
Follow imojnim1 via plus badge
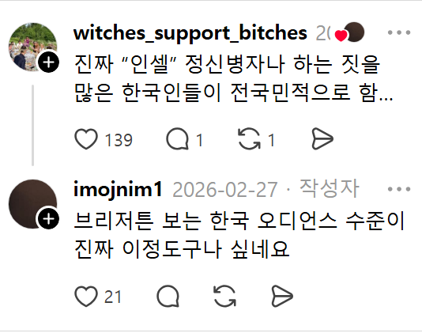(x=48, y=218)
